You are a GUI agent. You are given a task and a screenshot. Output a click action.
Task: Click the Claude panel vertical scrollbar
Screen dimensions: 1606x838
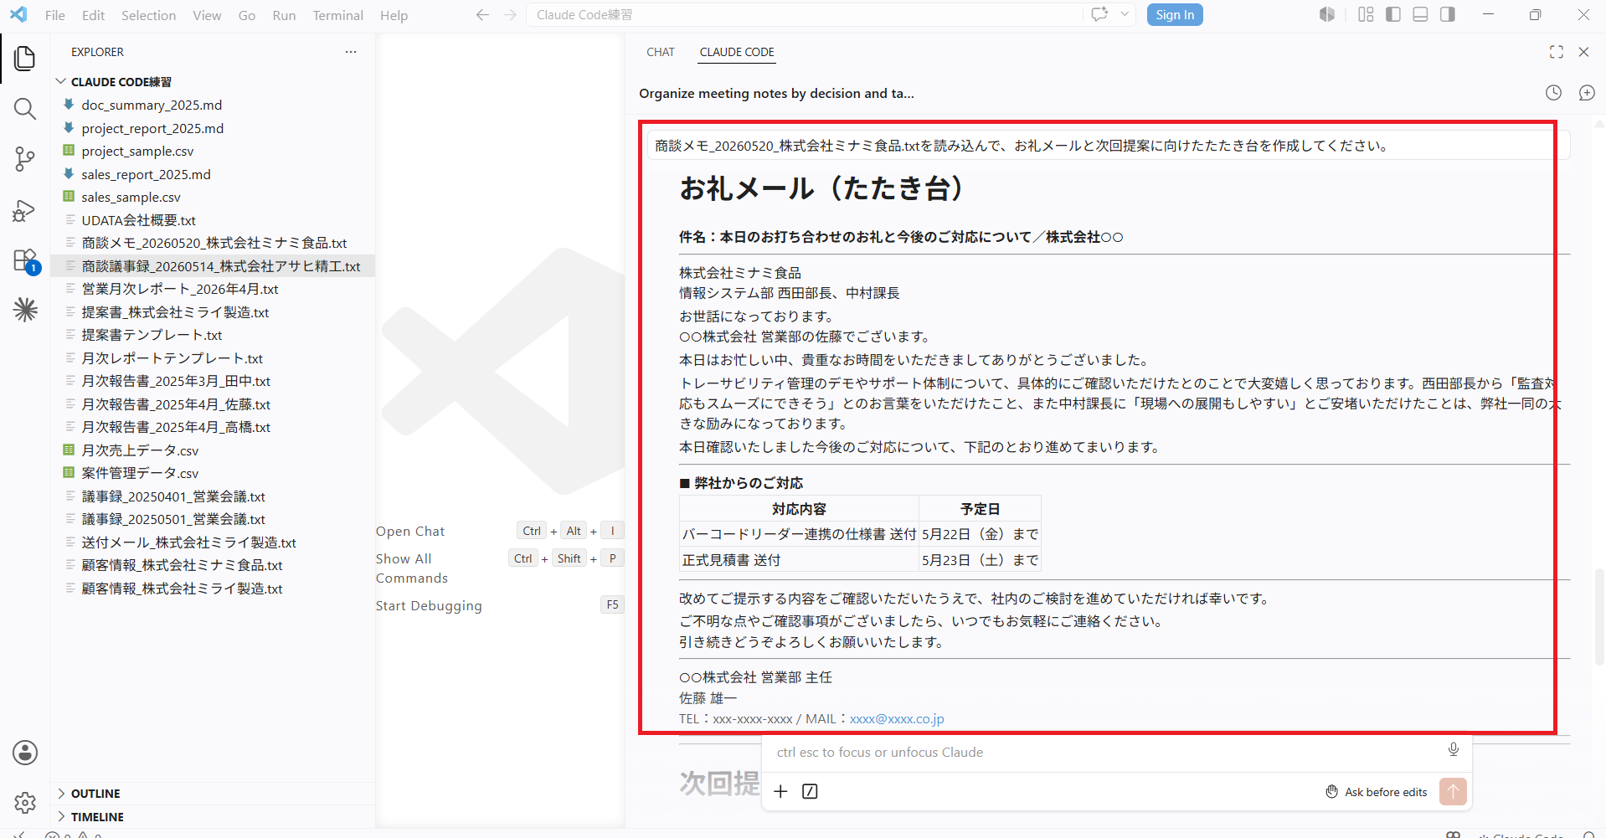[1599, 615]
